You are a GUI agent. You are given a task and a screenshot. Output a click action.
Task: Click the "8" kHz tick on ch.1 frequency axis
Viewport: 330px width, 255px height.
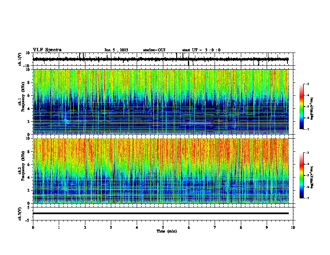pos(29,82)
